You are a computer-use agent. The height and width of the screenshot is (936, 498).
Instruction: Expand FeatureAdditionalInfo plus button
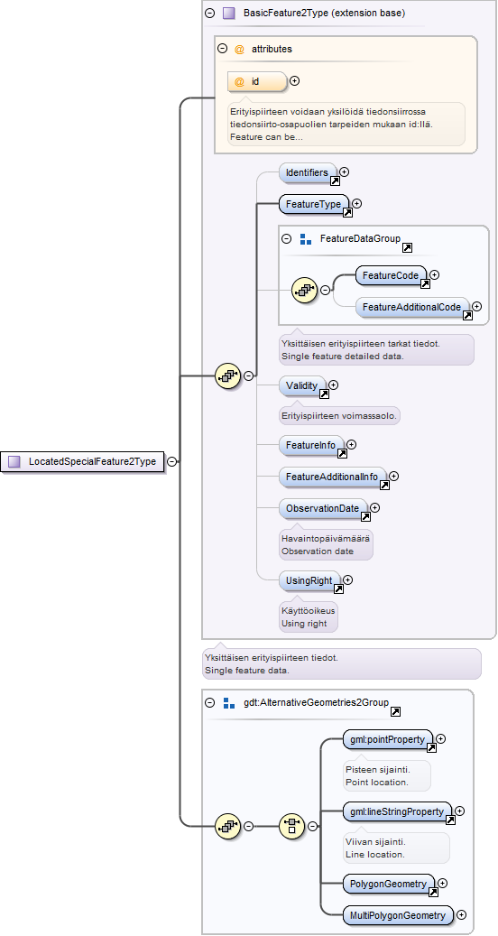393,476
